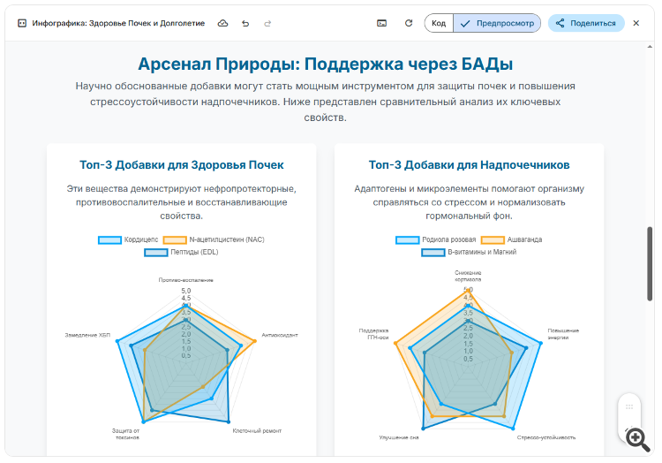Screen dimensions: 662x463
Task: Share with the Поделиться button
Action: 585,23
